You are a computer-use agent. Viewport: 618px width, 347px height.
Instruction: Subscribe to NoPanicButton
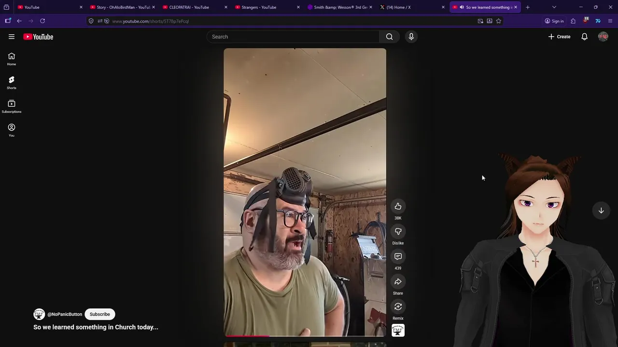[x=100, y=314]
